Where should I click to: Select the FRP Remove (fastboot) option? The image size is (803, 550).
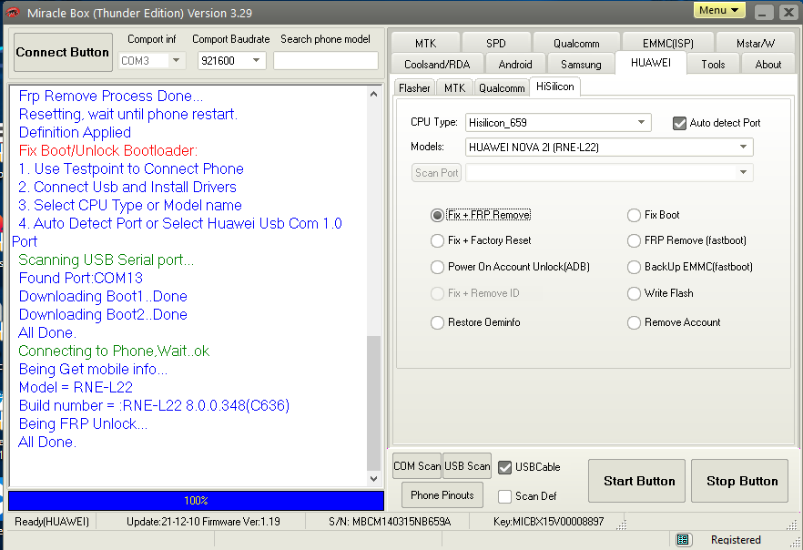coord(634,240)
